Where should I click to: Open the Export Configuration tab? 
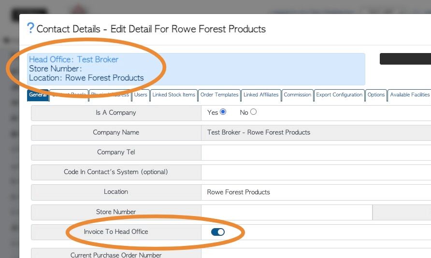tap(339, 95)
